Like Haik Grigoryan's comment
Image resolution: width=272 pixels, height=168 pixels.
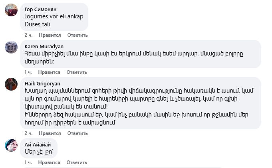click(x=49, y=133)
